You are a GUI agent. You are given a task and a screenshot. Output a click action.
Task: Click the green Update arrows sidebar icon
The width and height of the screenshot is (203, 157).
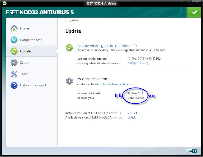[14, 51]
